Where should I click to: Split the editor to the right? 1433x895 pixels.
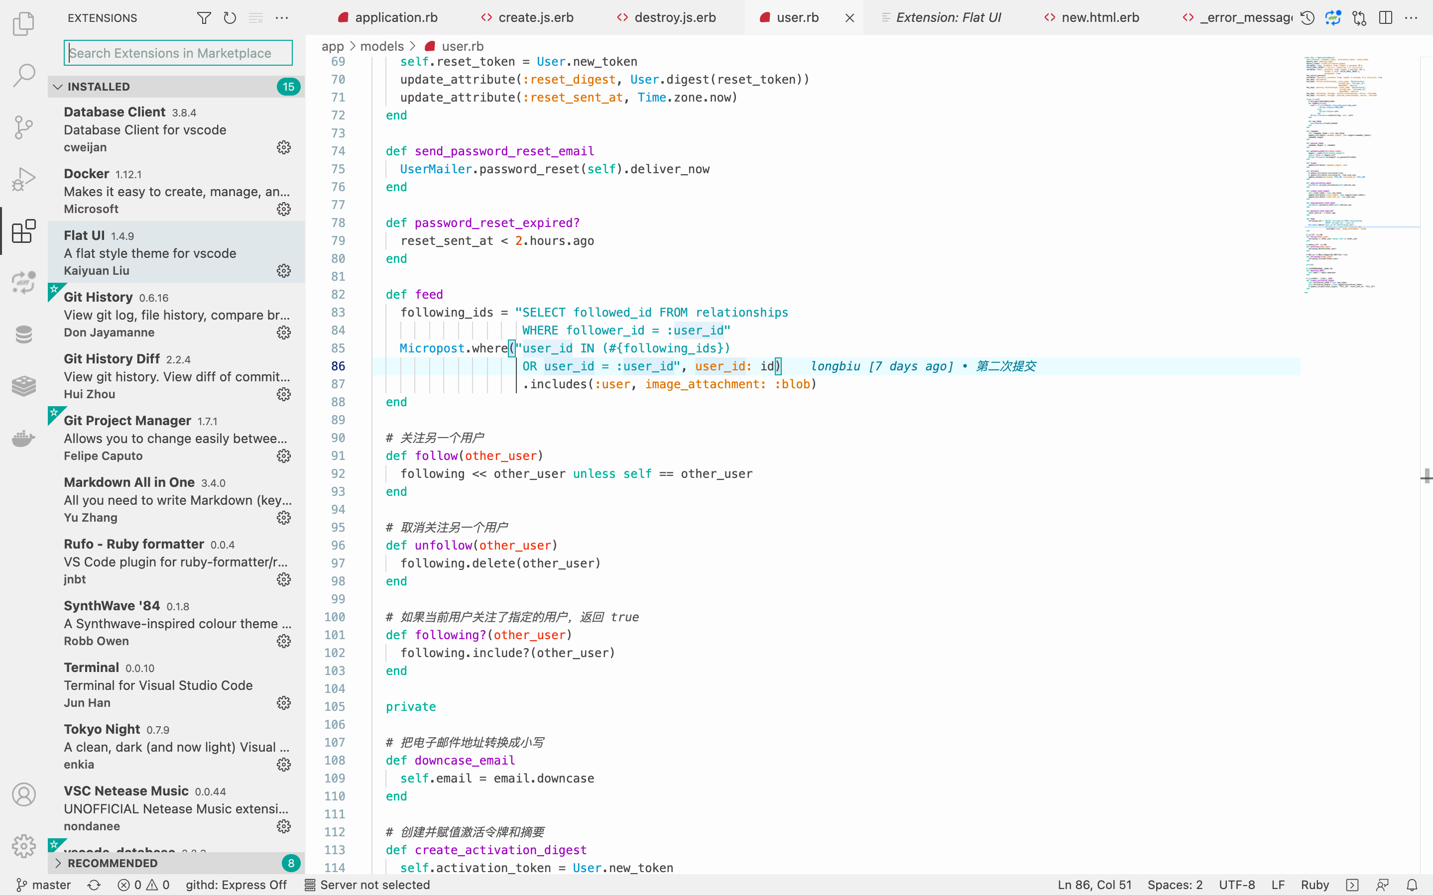click(1385, 18)
